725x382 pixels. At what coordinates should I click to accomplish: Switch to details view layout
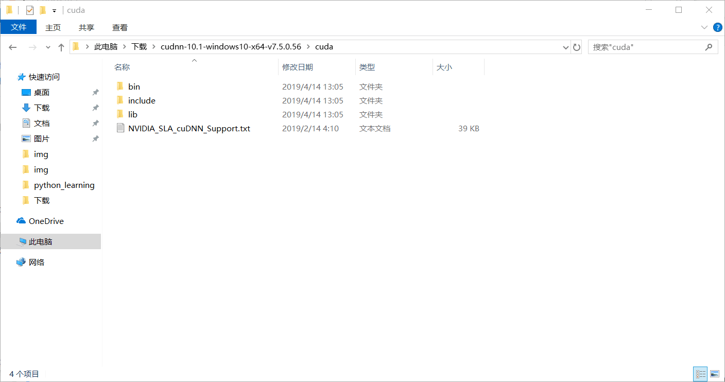point(700,374)
